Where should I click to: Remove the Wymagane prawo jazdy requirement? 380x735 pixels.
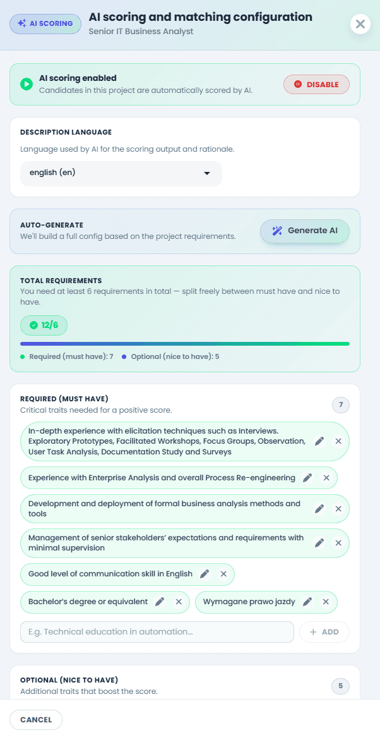click(326, 602)
